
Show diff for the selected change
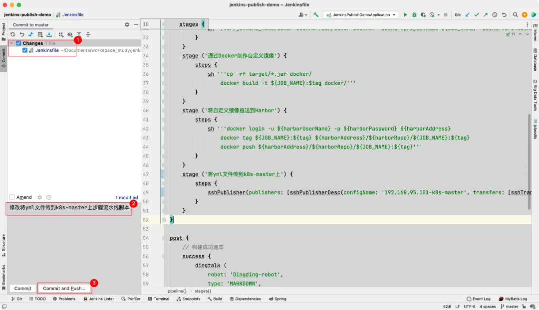coord(31,34)
